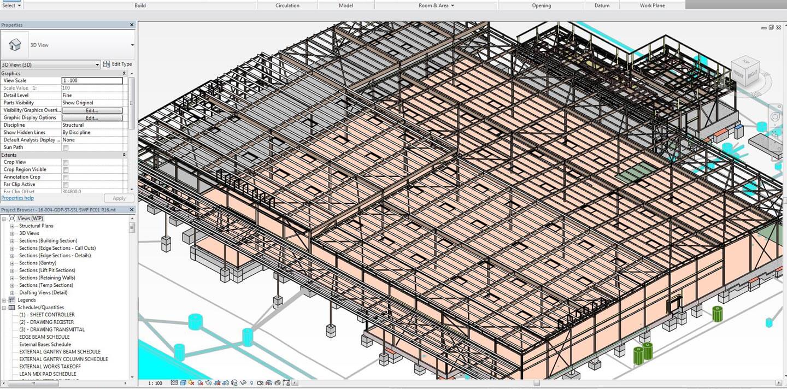This screenshot has height=389, width=787.
Task: Expand the Structural Plans tree node
Action: pos(12,226)
